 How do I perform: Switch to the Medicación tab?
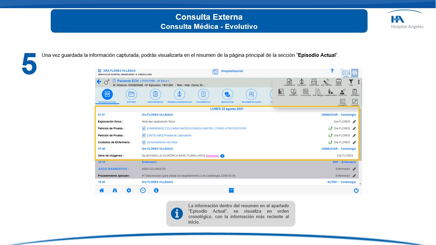click(x=227, y=95)
